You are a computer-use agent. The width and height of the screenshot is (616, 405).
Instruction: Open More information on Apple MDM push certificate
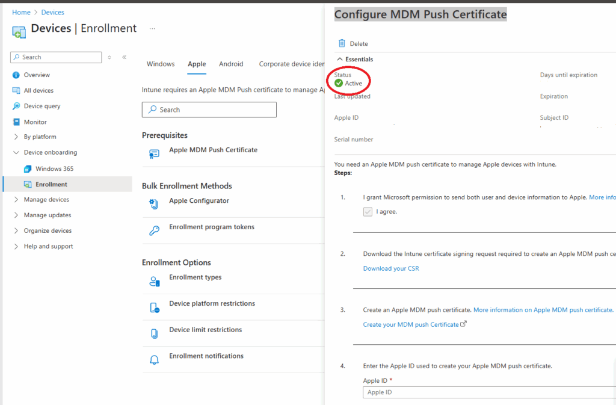coord(543,310)
